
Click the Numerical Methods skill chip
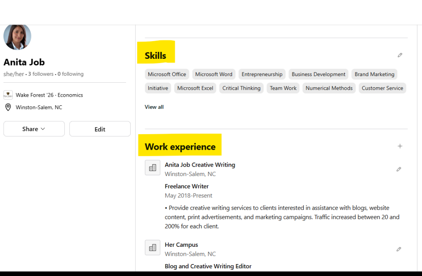pos(329,88)
